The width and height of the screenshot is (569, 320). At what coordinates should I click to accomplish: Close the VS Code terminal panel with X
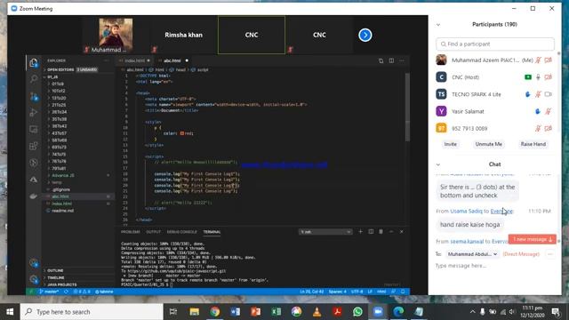coord(401,231)
